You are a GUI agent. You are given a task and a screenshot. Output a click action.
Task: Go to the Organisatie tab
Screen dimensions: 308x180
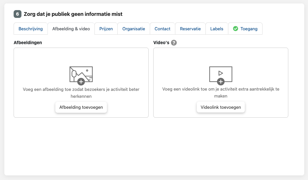coord(134,29)
